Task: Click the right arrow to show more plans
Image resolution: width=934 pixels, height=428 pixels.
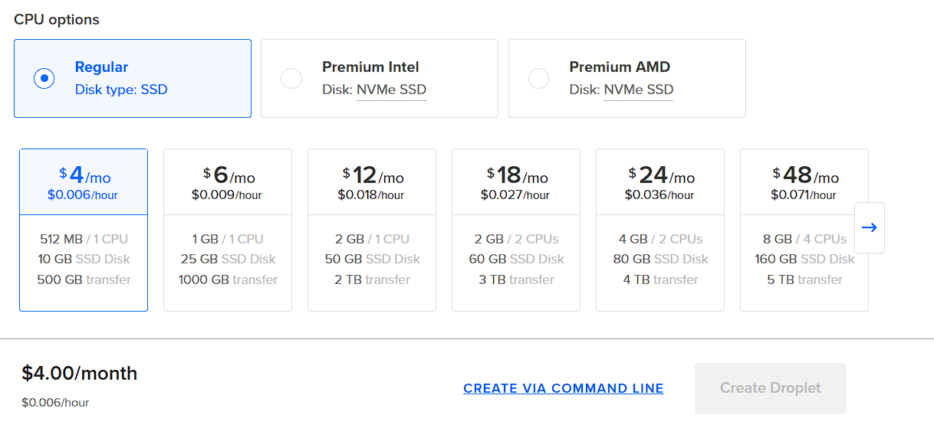Action: pyautogui.click(x=869, y=227)
